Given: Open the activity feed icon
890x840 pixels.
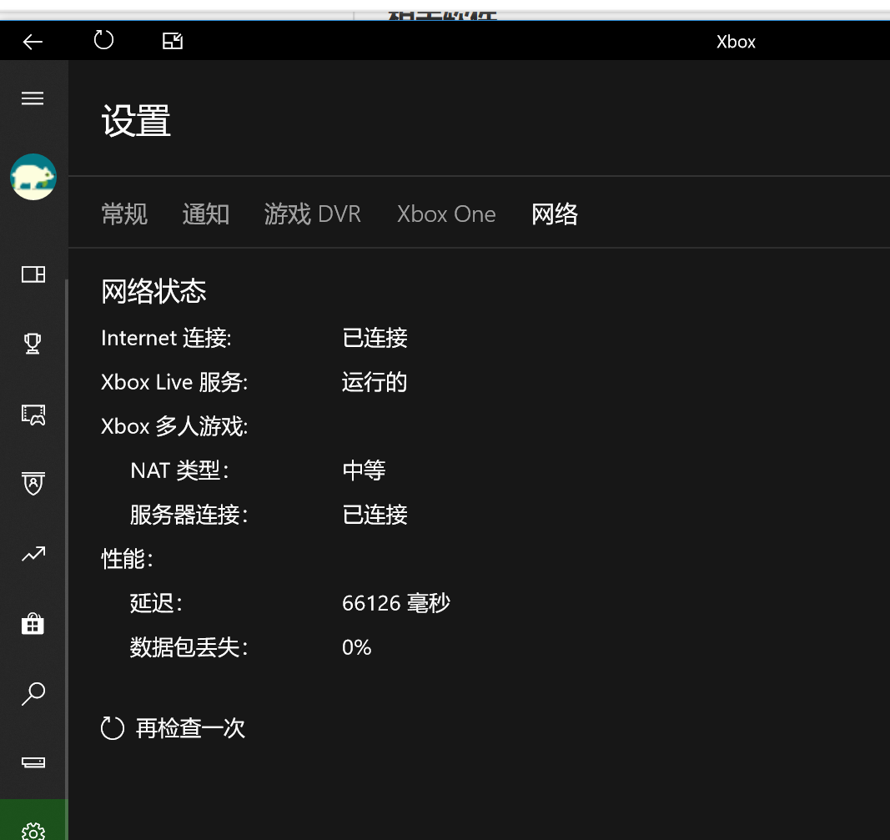Looking at the screenshot, I should (33, 274).
